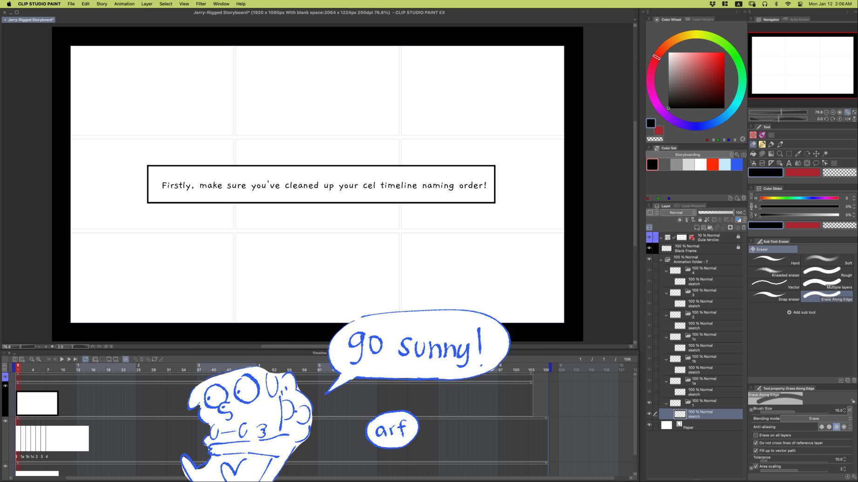This screenshot has width=858, height=482.
Task: Open the Blending mode Erase dropdown
Action: click(x=816, y=418)
